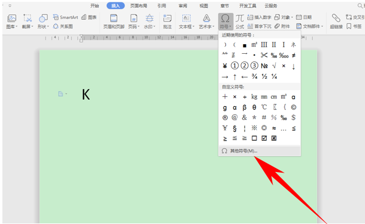Expand the 图库 gallery dropdown
365x224 pixels.
pyautogui.click(x=11, y=27)
